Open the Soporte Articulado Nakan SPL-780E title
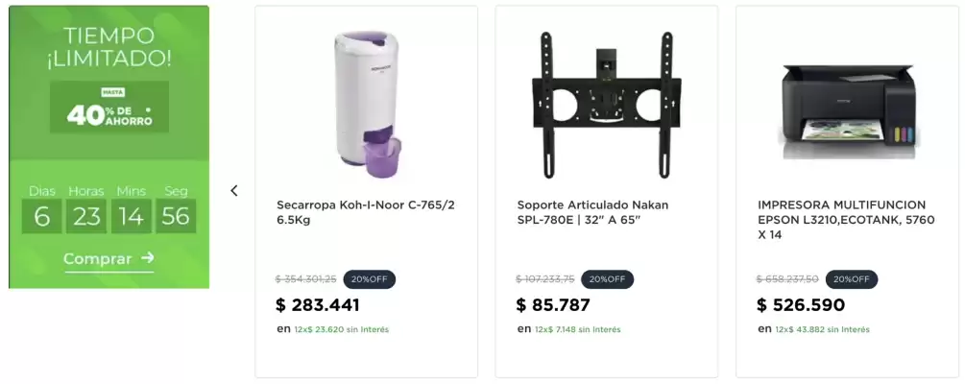 (592, 212)
